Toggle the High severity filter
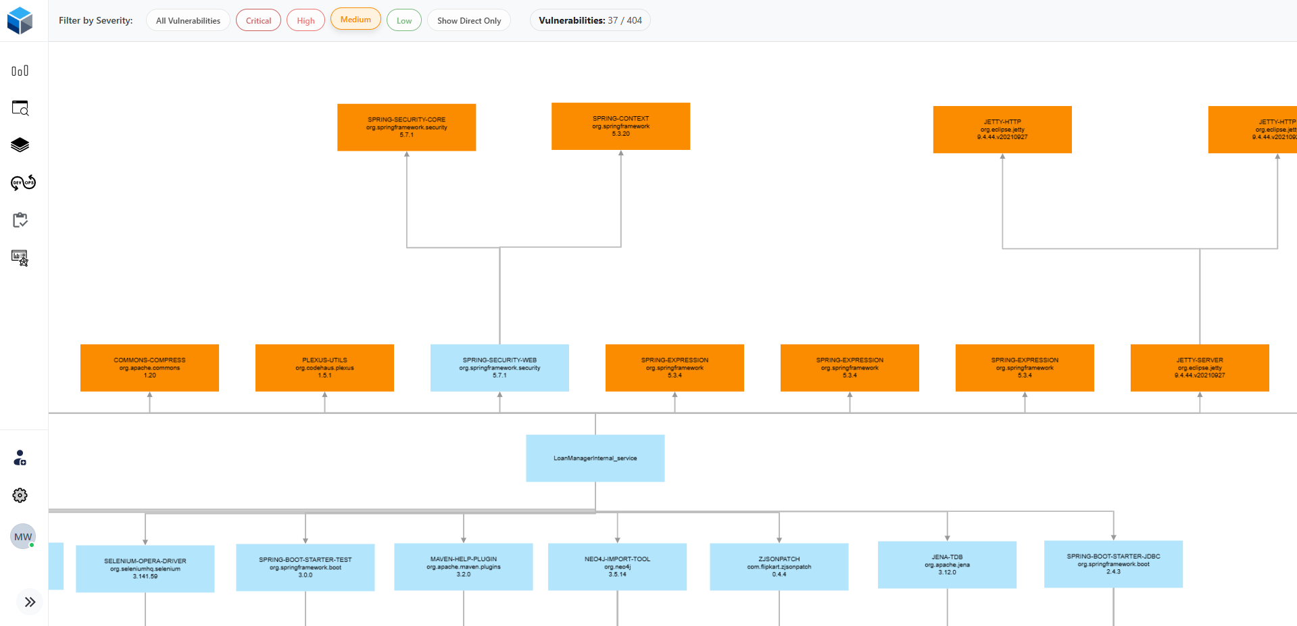The height and width of the screenshot is (626, 1297). pyautogui.click(x=305, y=20)
